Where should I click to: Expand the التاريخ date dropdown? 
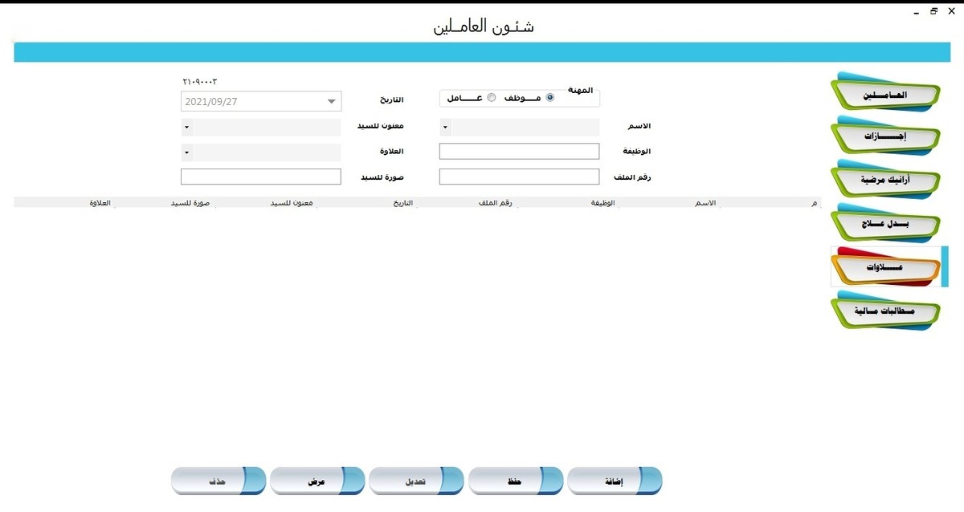click(x=330, y=101)
